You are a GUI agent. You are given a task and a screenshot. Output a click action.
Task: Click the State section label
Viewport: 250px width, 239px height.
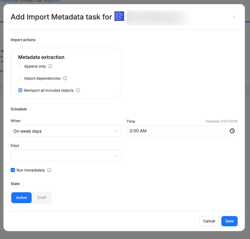(15, 184)
